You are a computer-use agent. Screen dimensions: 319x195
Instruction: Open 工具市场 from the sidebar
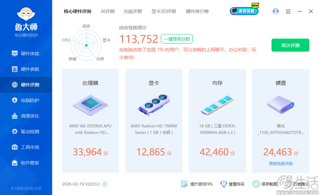[26, 147]
